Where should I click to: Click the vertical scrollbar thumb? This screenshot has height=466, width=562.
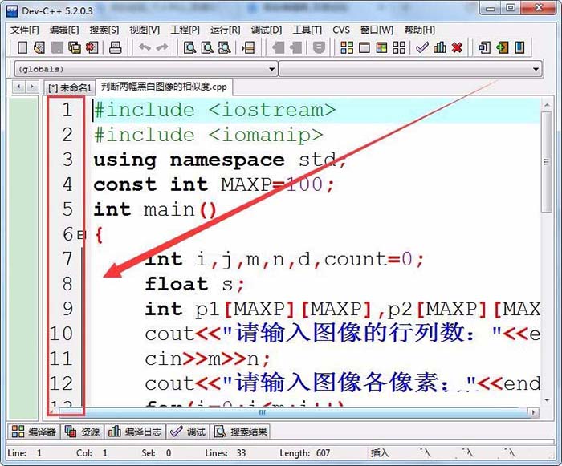(546, 162)
